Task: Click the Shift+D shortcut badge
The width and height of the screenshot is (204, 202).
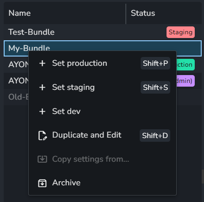Action: 155,136
